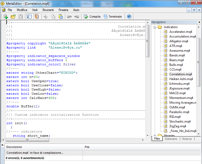
Task: Click the file icon next to Parabolic.mq4
Action: click(x=165, y=112)
